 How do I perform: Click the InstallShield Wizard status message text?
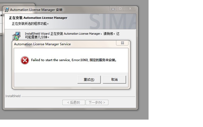72,35
